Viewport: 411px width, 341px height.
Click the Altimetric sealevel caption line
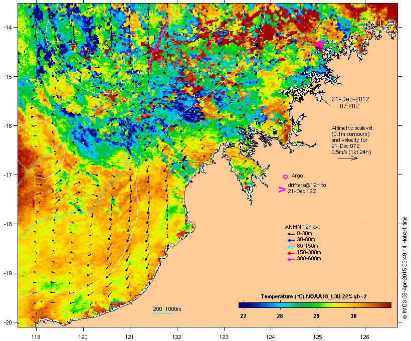click(352, 128)
